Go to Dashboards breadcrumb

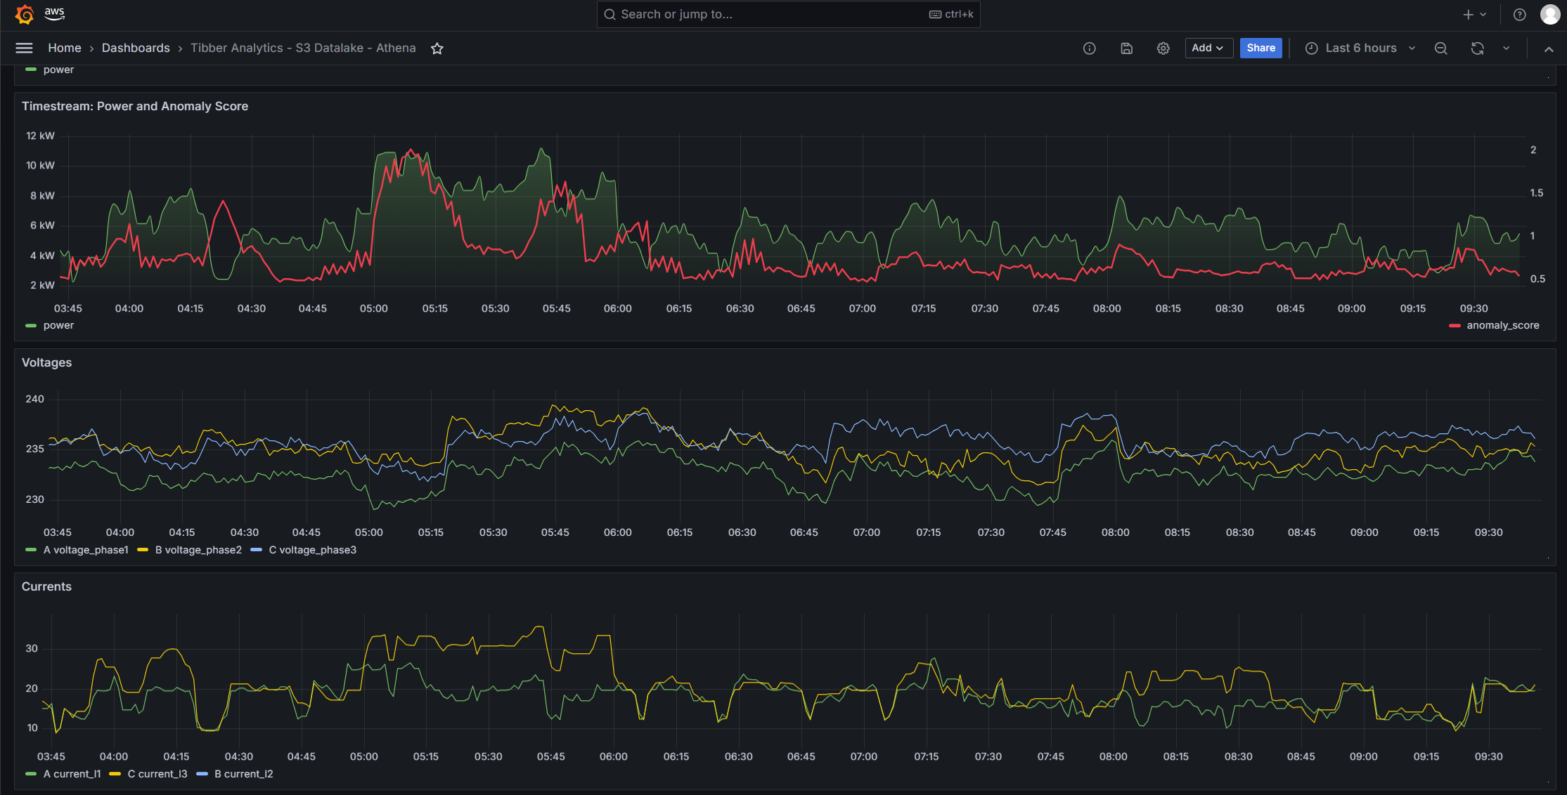point(136,48)
